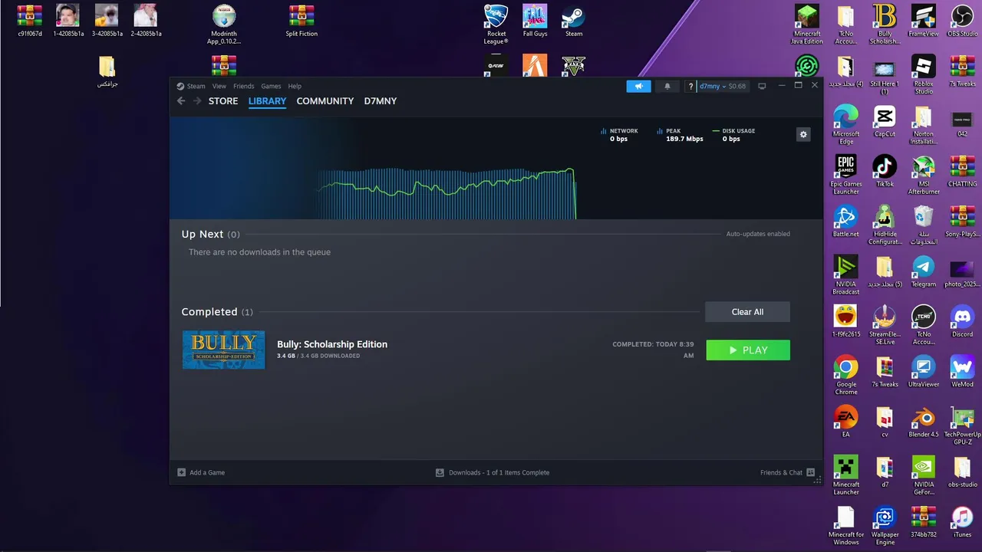Click PLAY for Bully: Scholarship Edition
This screenshot has width=982, height=552.
click(748, 350)
